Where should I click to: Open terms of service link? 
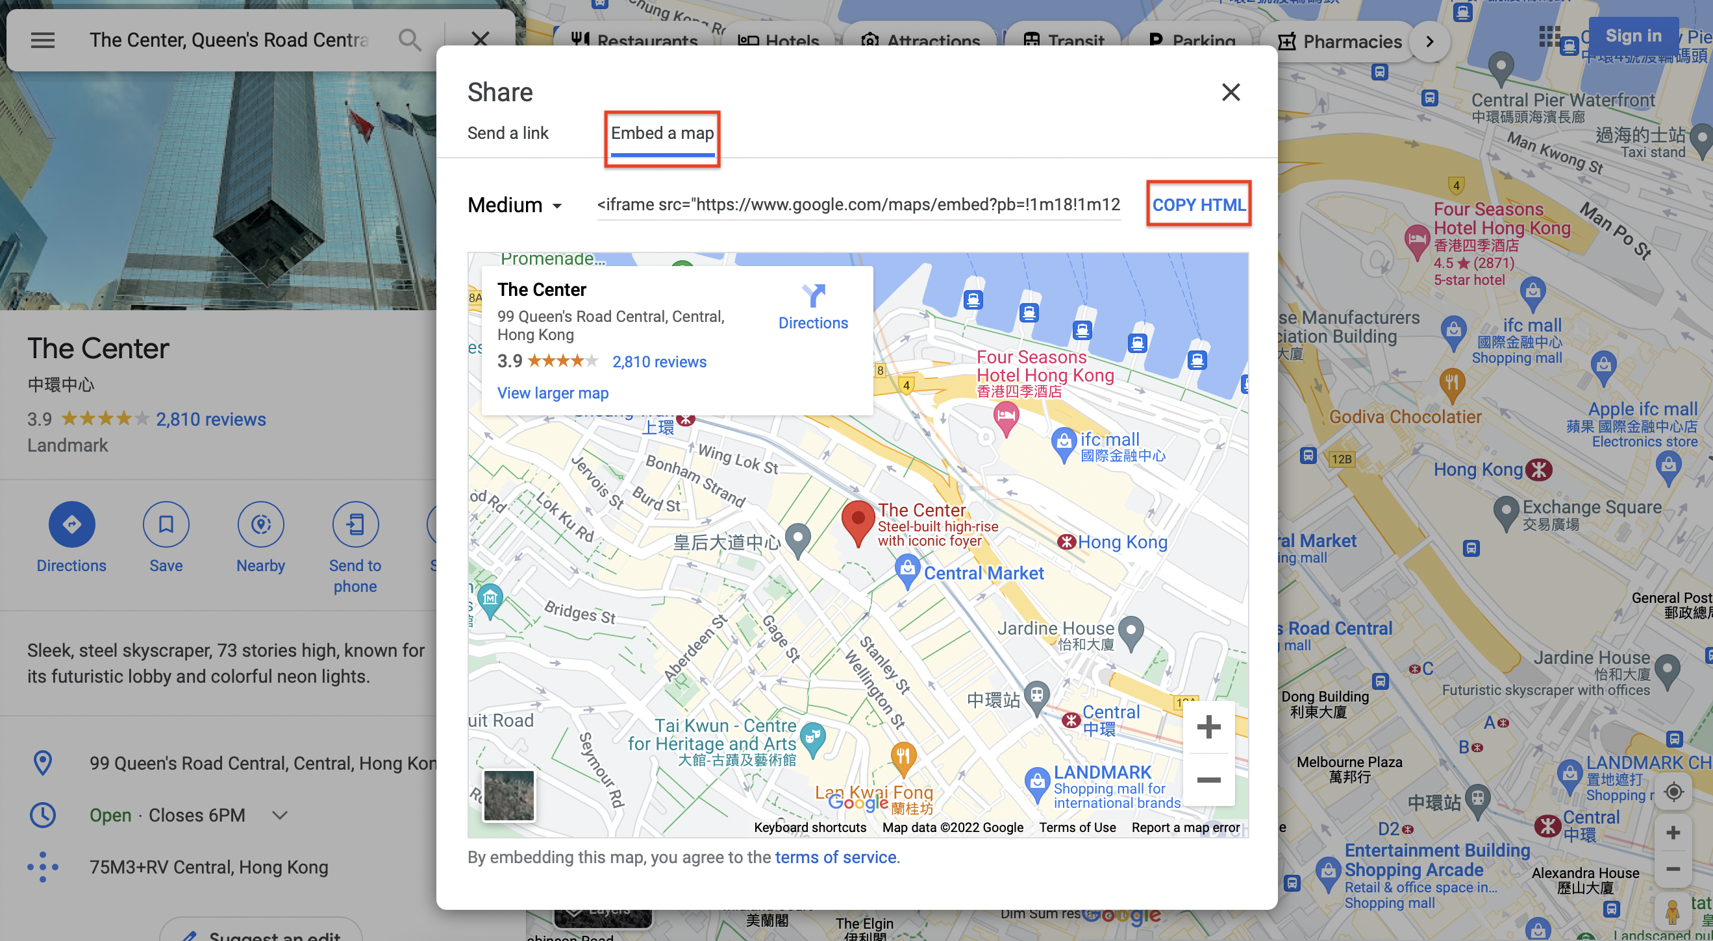[x=835, y=858]
